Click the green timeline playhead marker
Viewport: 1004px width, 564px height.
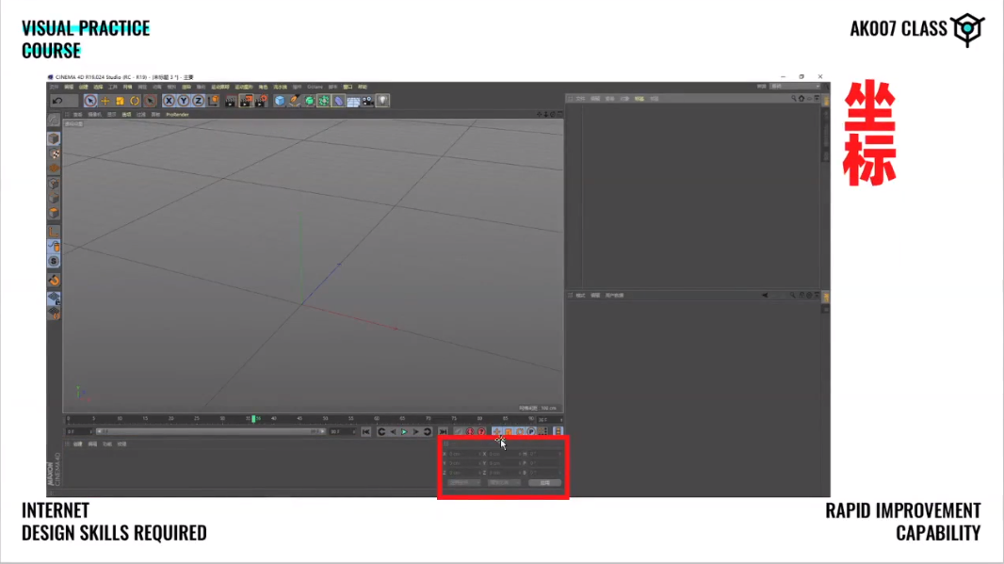(x=253, y=419)
